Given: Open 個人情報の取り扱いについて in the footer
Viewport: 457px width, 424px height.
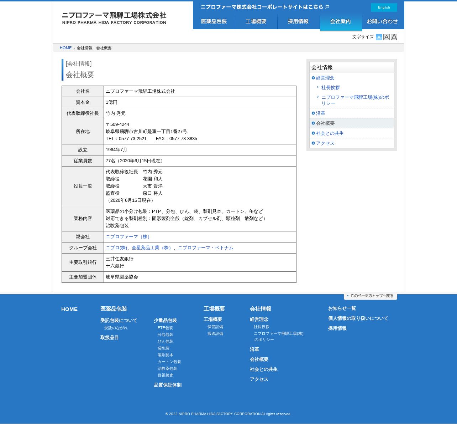Looking at the screenshot, I should pos(358,318).
